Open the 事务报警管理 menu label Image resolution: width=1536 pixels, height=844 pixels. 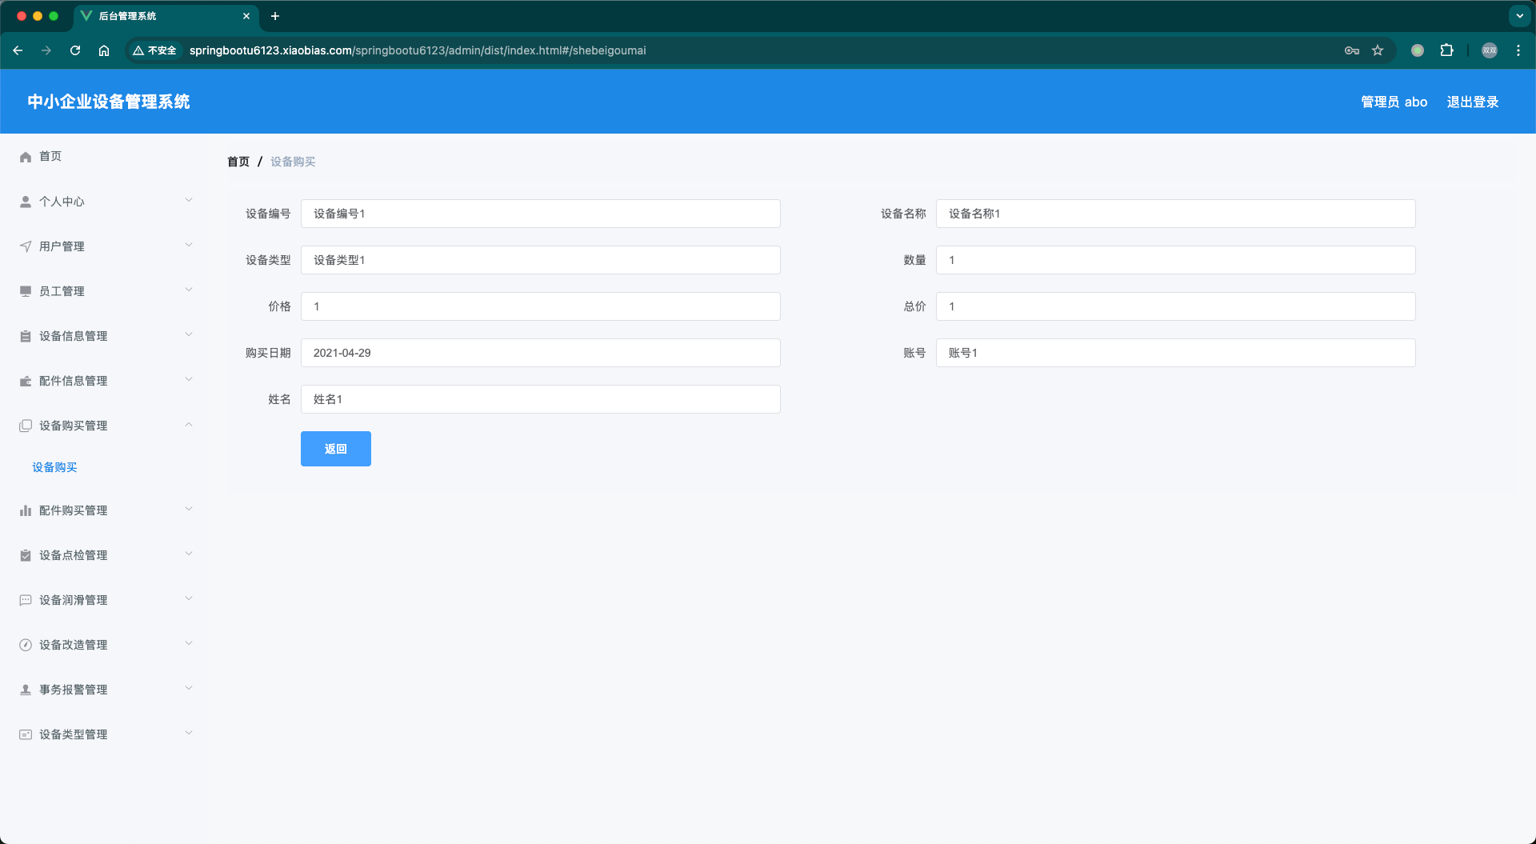pos(73,690)
